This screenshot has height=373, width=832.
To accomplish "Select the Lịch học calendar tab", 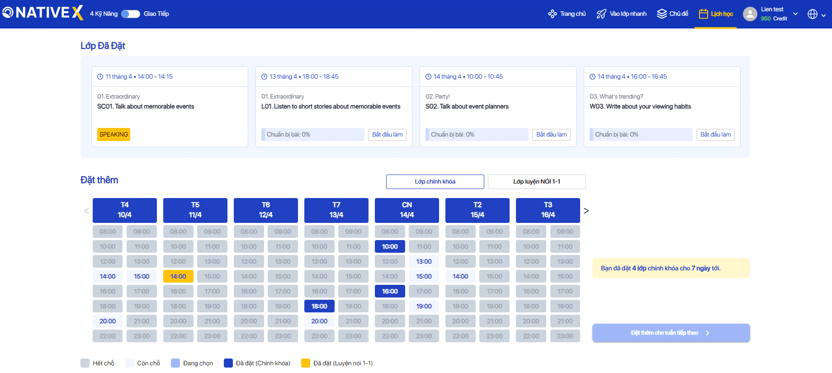I will pos(715,14).
